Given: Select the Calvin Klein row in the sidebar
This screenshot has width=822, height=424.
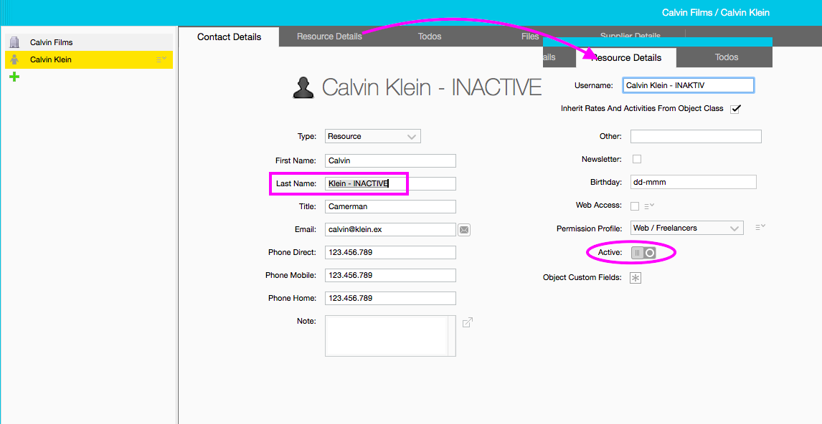Looking at the screenshot, I should pos(89,59).
